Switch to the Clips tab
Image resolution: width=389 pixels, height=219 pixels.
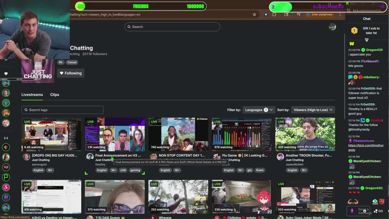click(x=55, y=95)
